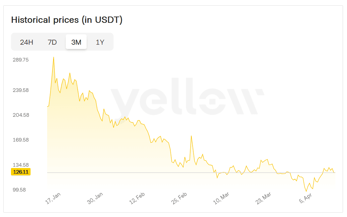The width and height of the screenshot is (347, 217).
Task: Click the 5, Apr date label
Action: pos(307,199)
